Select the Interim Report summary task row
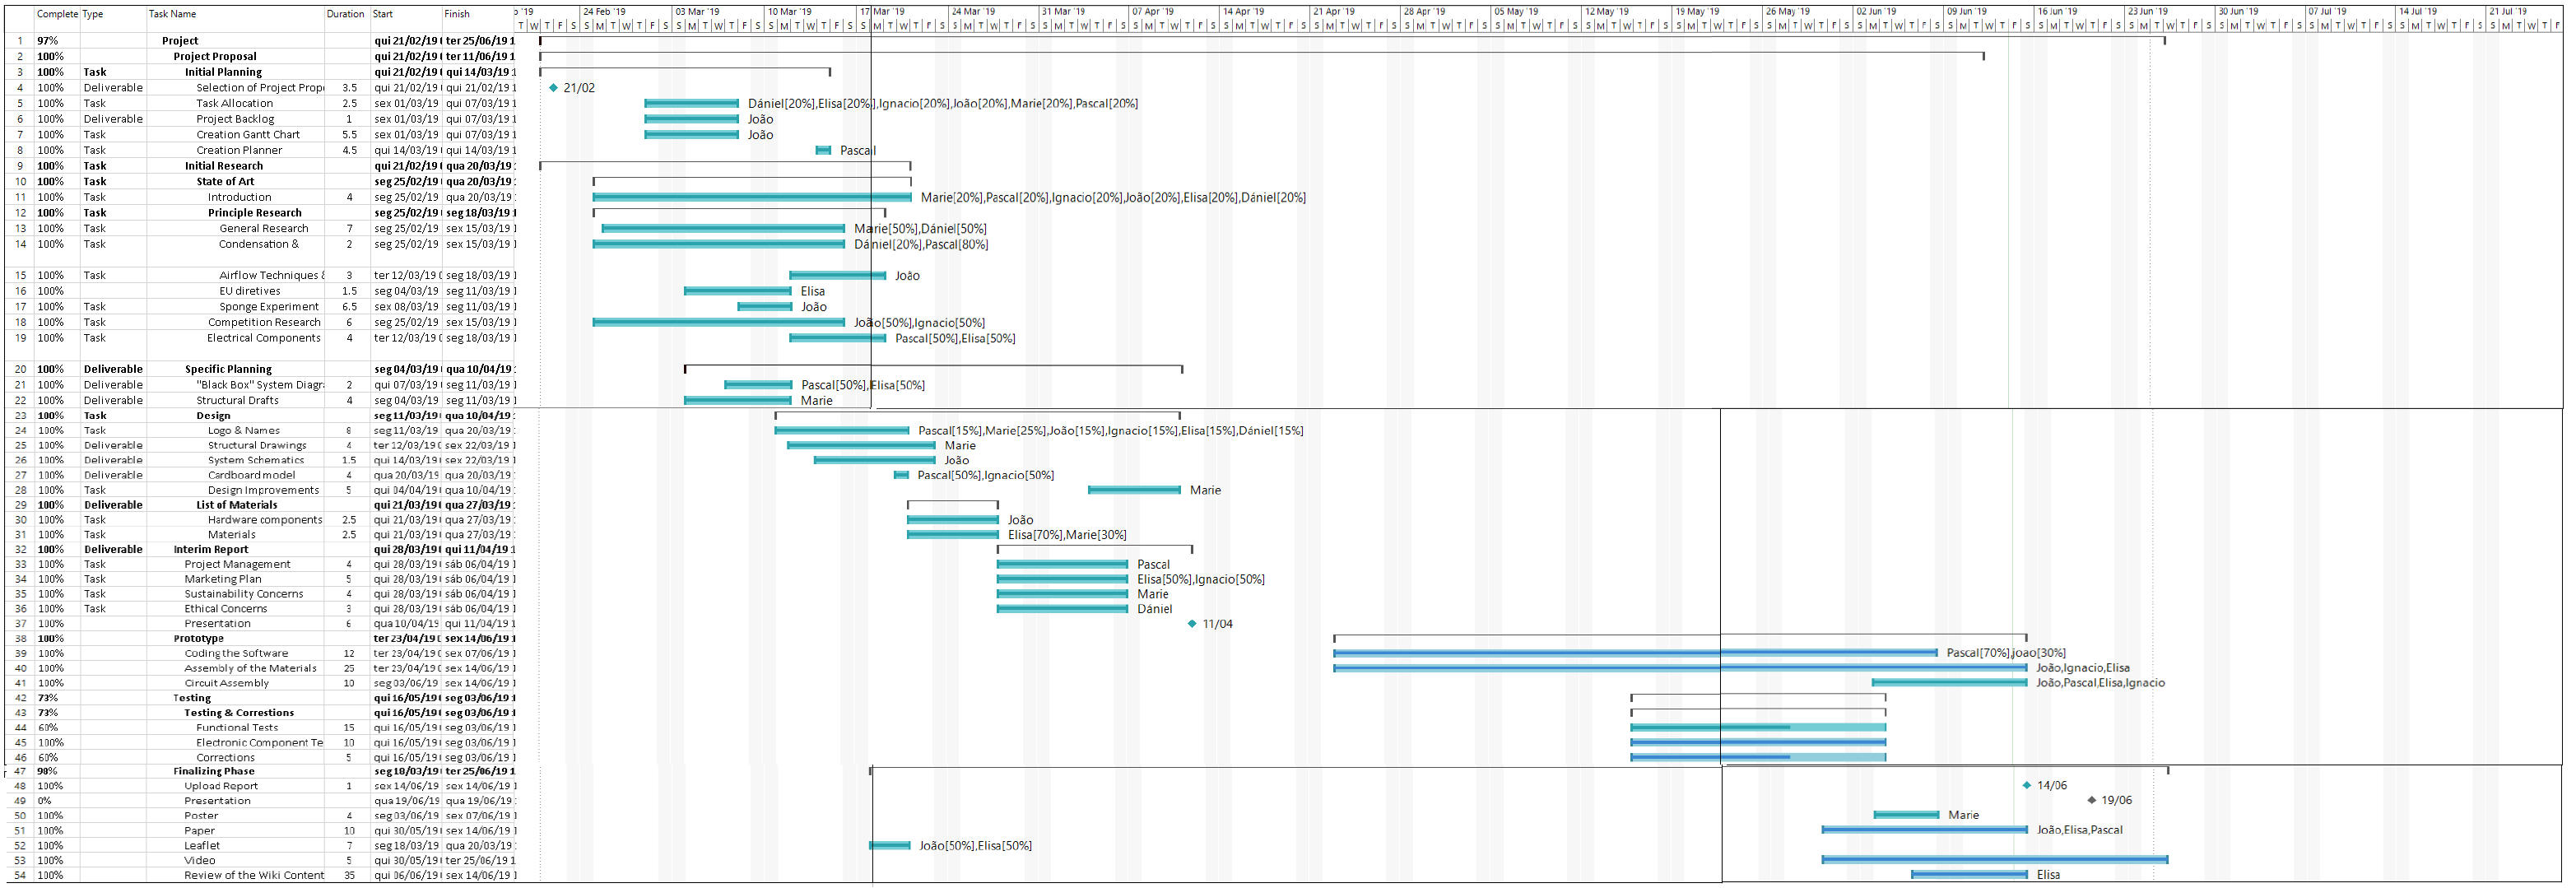 click(x=210, y=550)
